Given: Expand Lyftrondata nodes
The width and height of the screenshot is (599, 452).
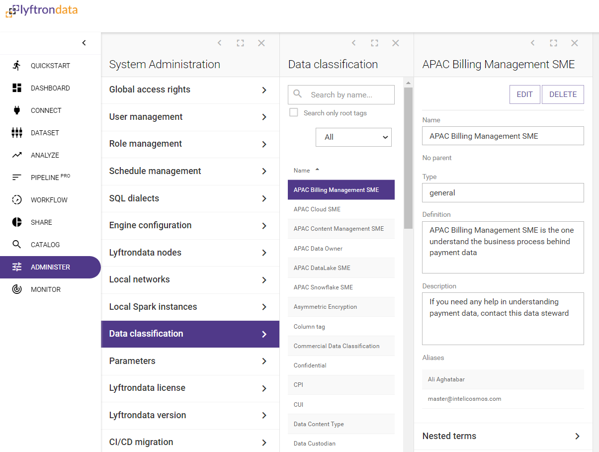Looking at the screenshot, I should tap(190, 253).
